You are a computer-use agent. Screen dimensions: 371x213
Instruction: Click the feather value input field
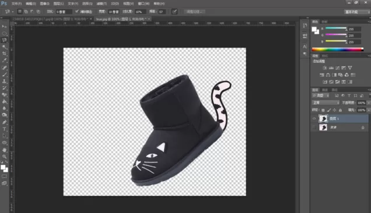click(x=64, y=12)
